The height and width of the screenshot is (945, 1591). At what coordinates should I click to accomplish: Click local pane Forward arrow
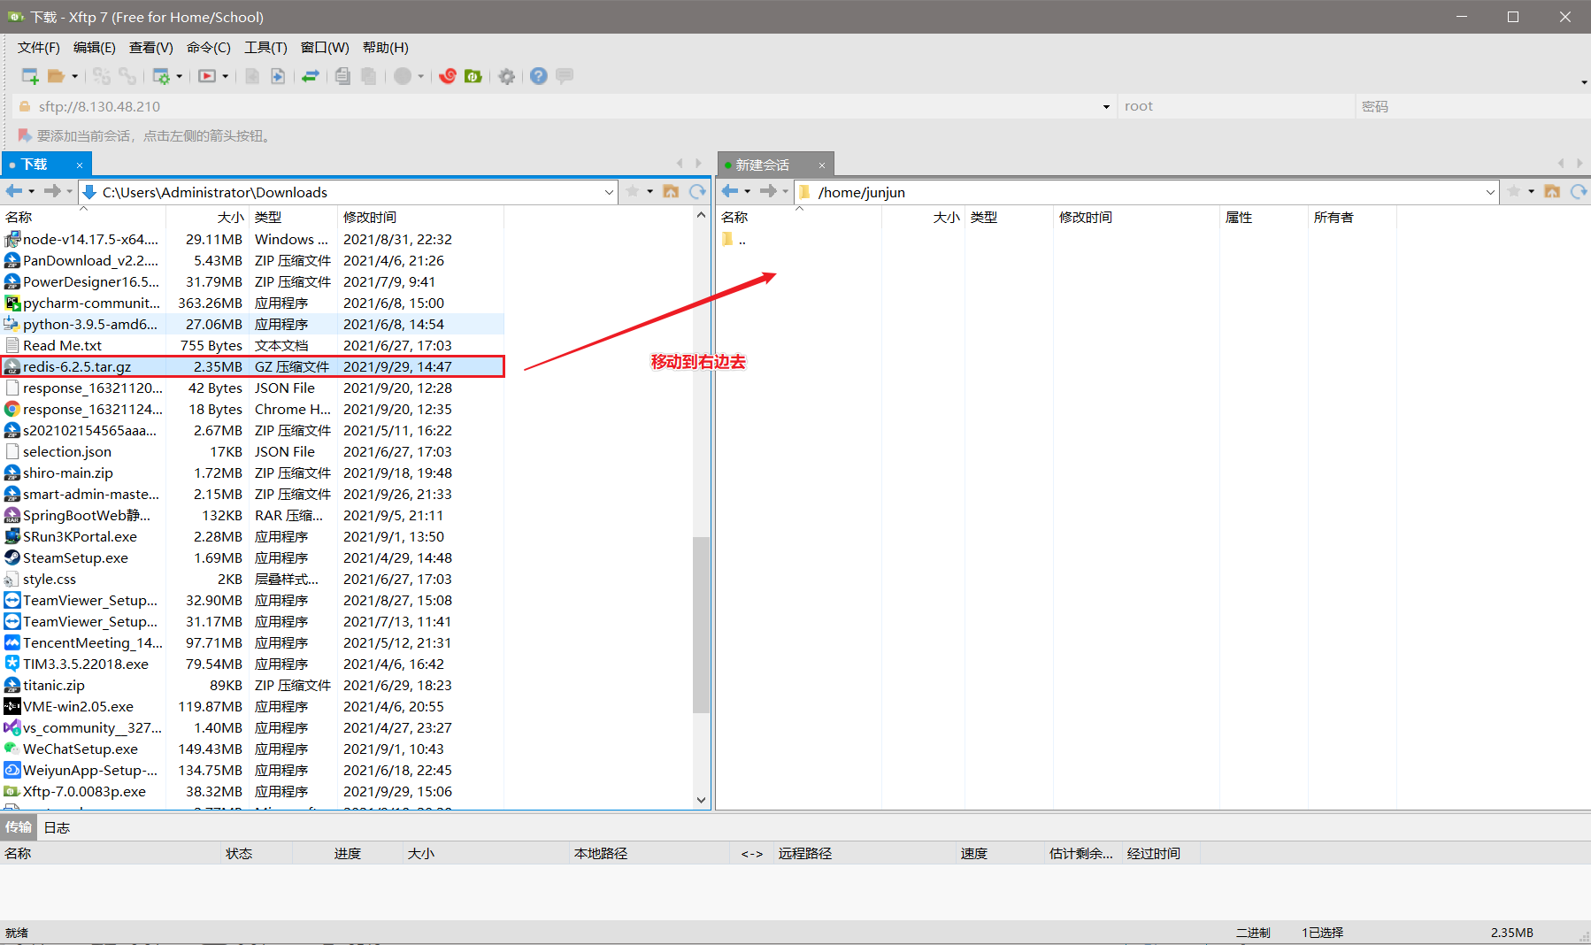click(x=52, y=191)
